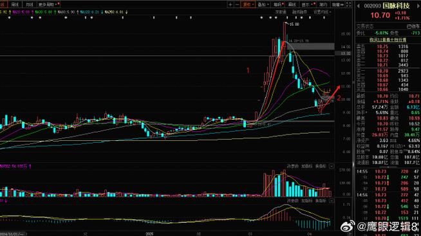
Task: Select buy-five order row 10.66 with 1040
Action: [x=388, y=89]
